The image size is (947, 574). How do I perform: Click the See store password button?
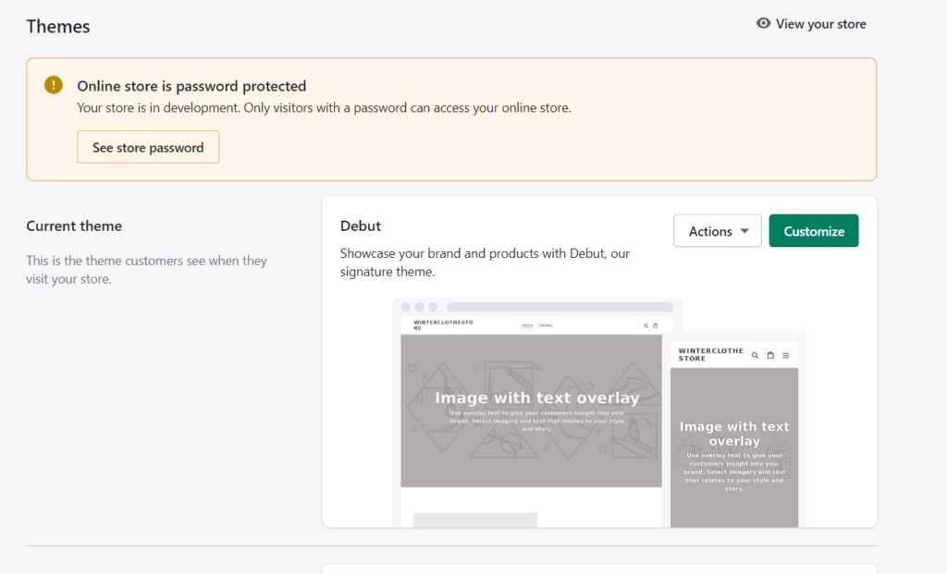pos(148,147)
